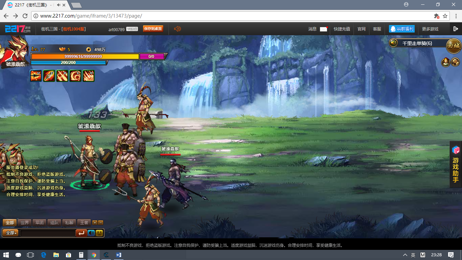Select the 军团 chat tab
Screen dimensions: 462x260
(40, 222)
